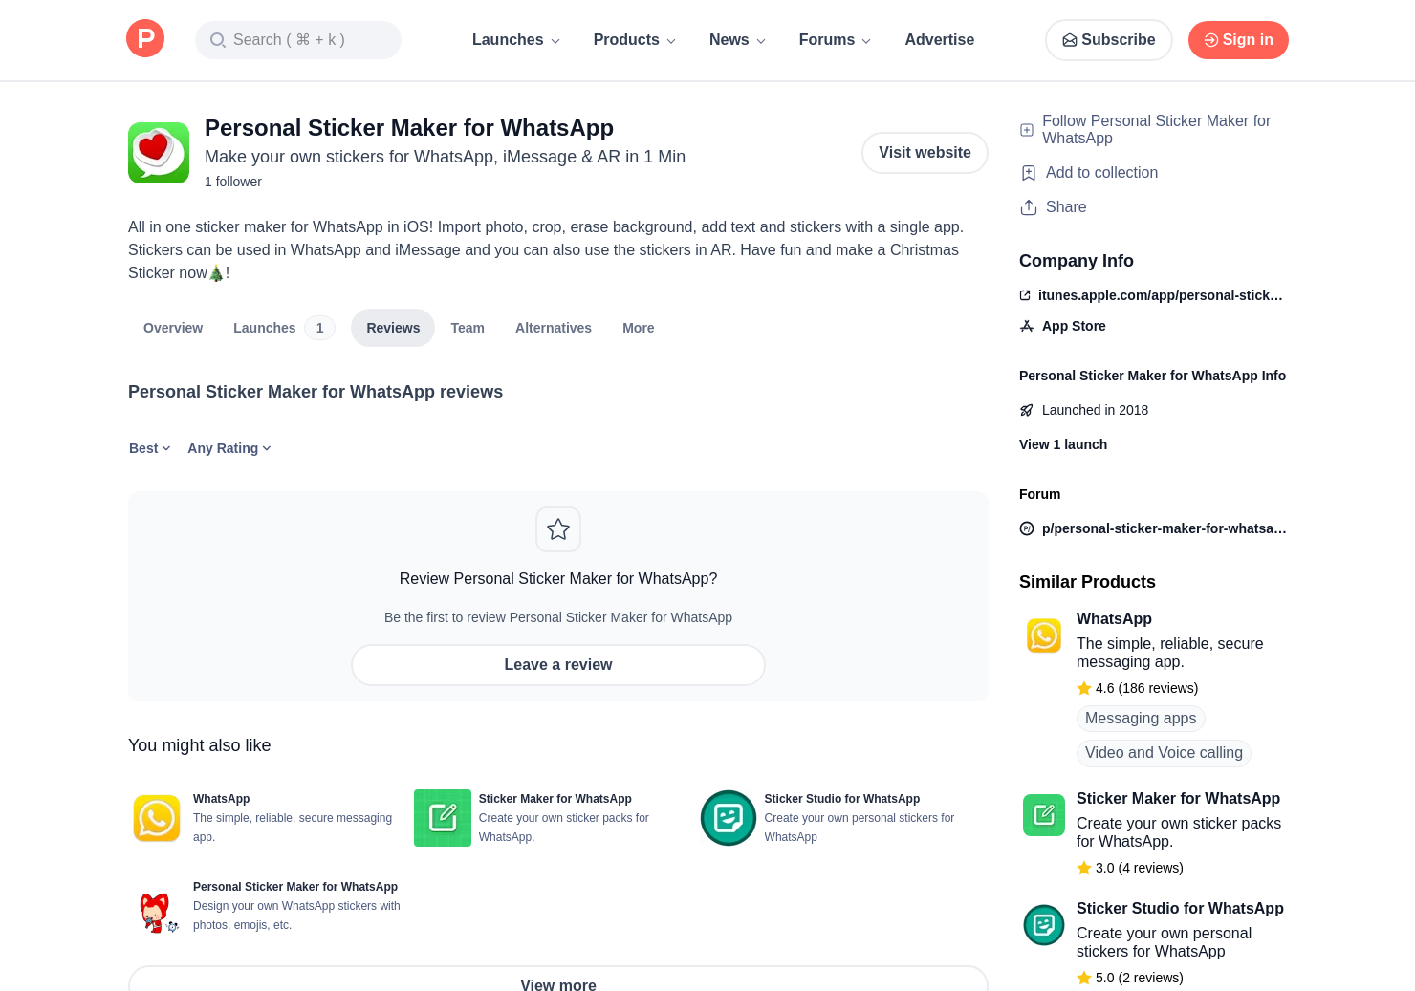Click the Share label in sidebar
The height and width of the screenshot is (991, 1415).
tap(1066, 207)
